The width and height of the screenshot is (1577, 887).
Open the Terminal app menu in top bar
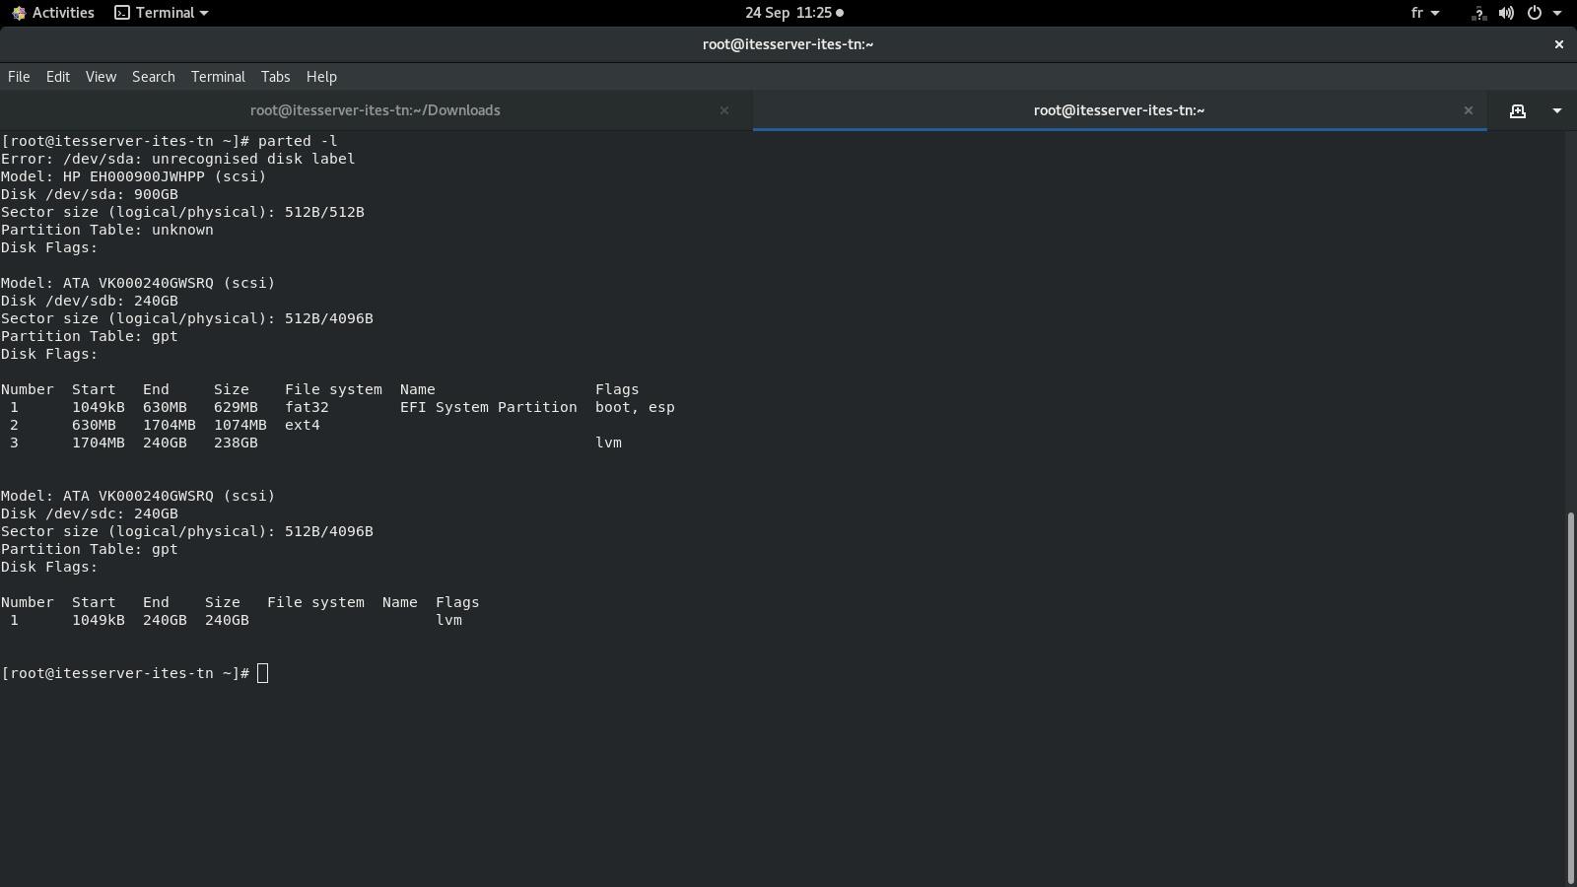162,13
